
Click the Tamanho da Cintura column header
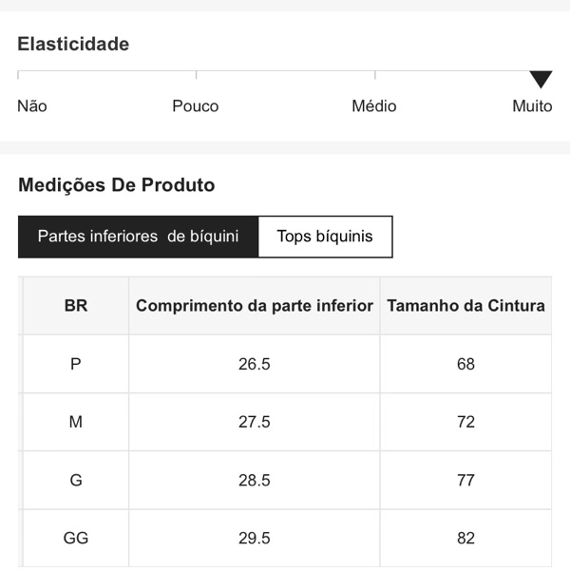(465, 306)
